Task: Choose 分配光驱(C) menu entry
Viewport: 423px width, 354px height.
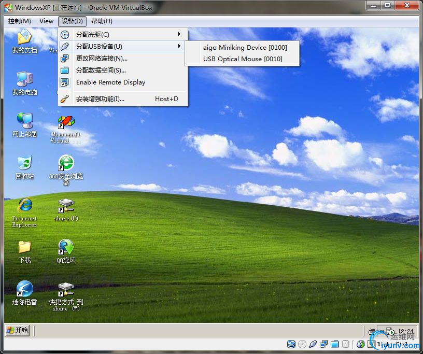Action: click(123, 35)
